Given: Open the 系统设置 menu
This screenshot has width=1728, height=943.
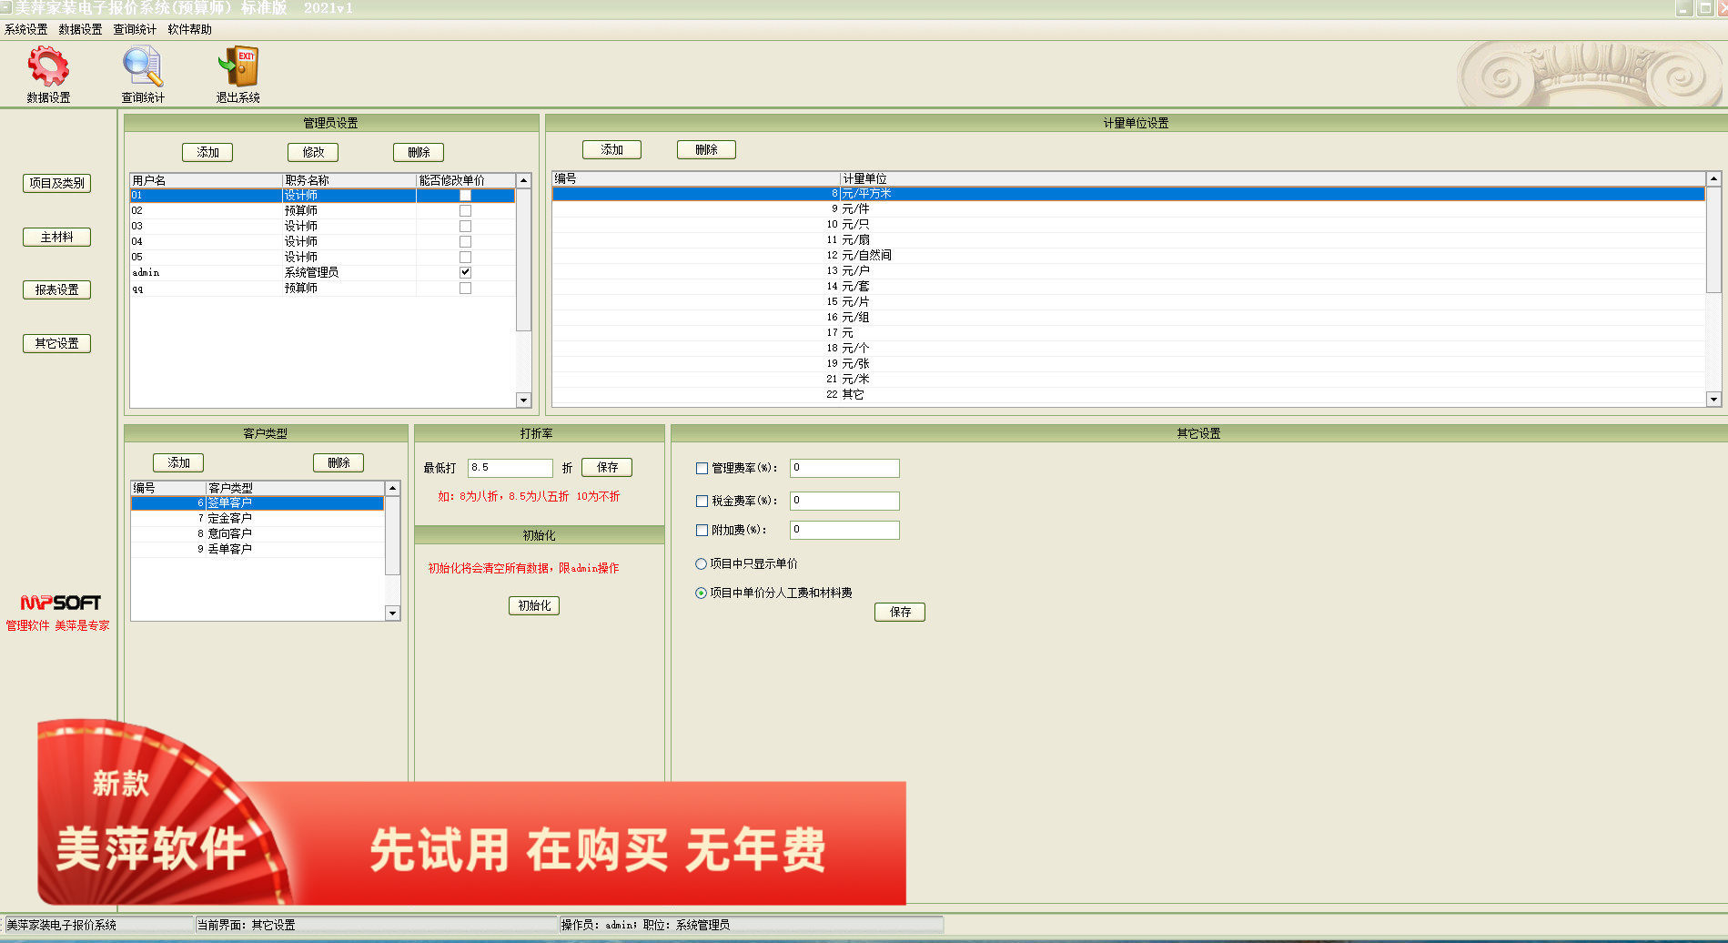Looking at the screenshot, I should [x=25, y=29].
